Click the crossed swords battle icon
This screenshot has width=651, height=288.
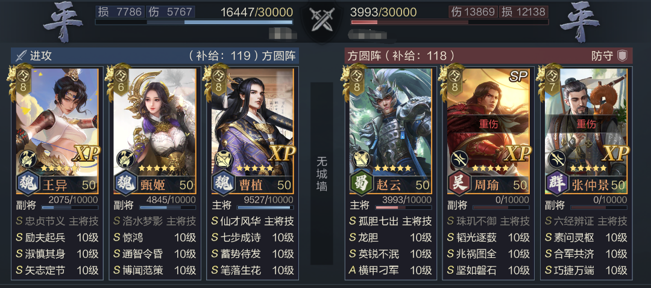(321, 19)
